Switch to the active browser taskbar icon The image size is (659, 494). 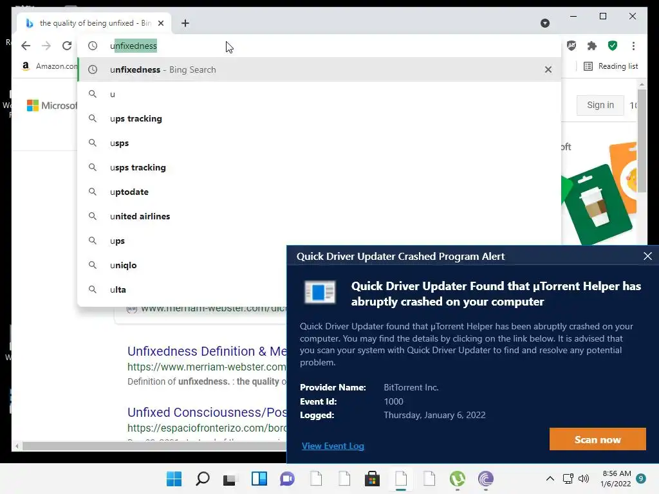click(x=401, y=479)
